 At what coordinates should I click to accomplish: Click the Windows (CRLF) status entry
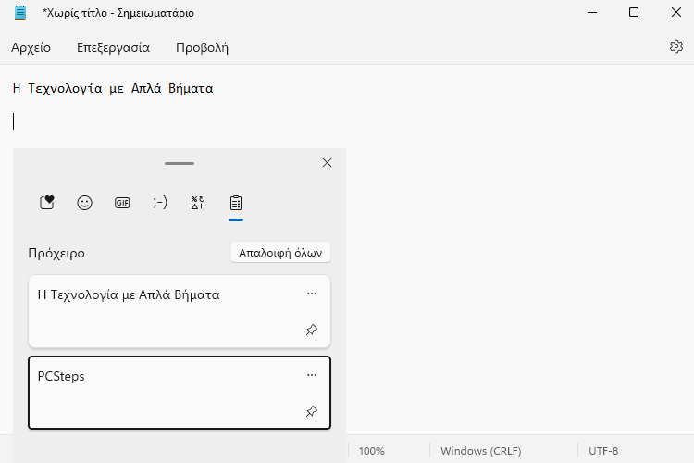click(x=480, y=451)
